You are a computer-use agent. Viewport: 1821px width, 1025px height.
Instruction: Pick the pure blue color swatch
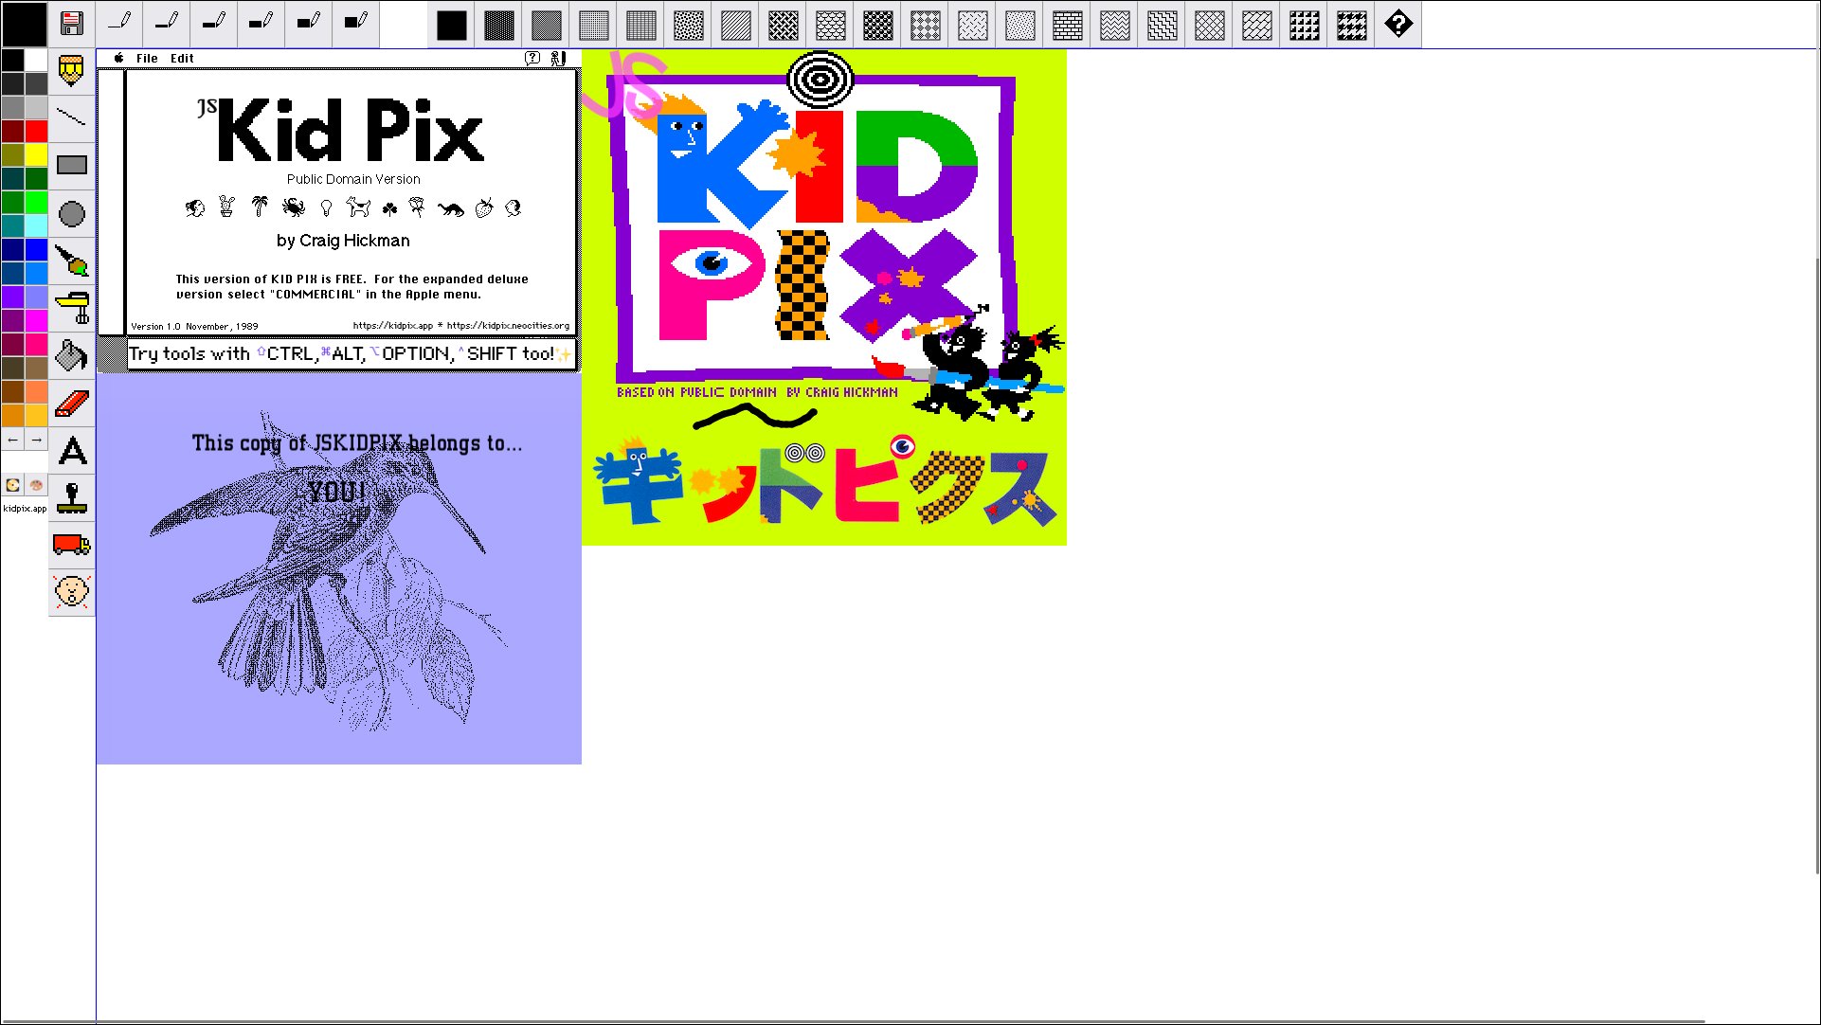36,249
